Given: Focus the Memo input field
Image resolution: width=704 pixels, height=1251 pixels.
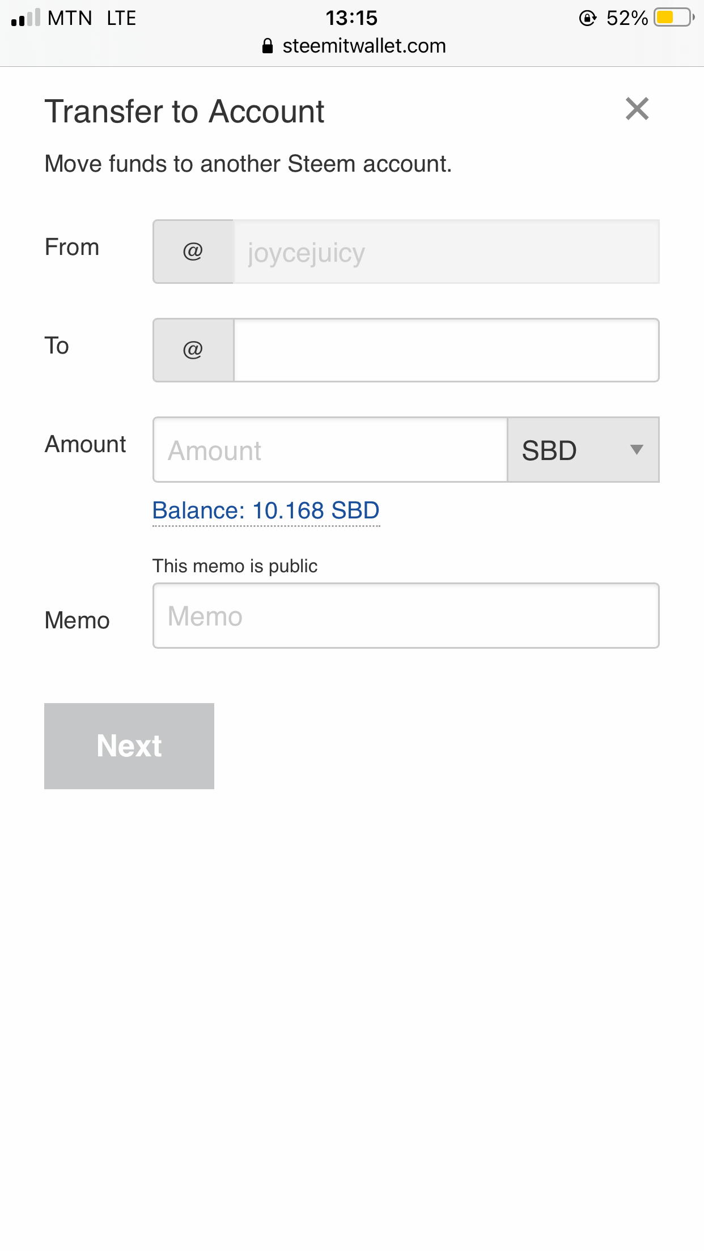Looking at the screenshot, I should (x=406, y=616).
